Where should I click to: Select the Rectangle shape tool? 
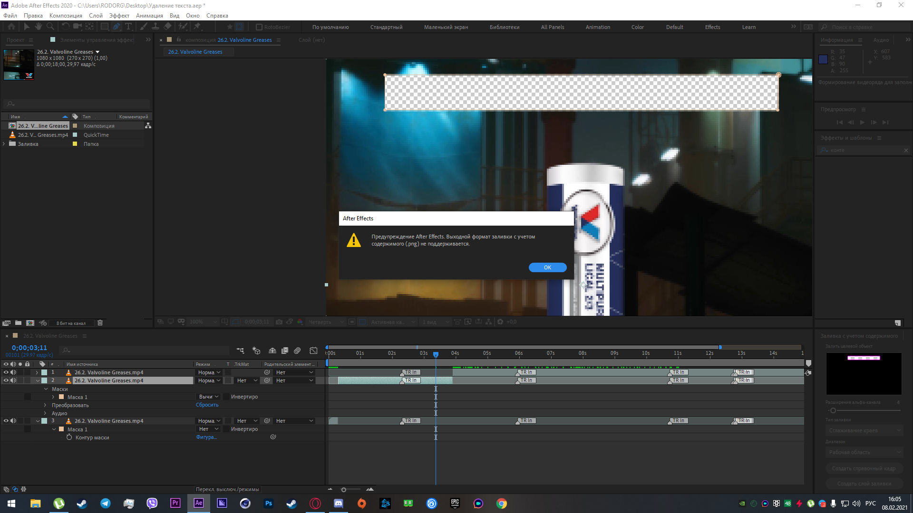105,27
